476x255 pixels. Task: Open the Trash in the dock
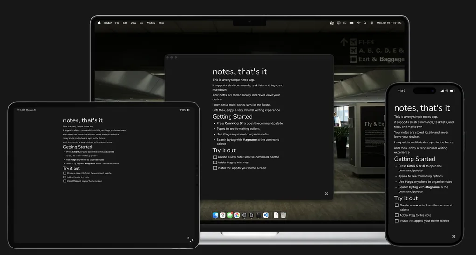tap(283, 215)
